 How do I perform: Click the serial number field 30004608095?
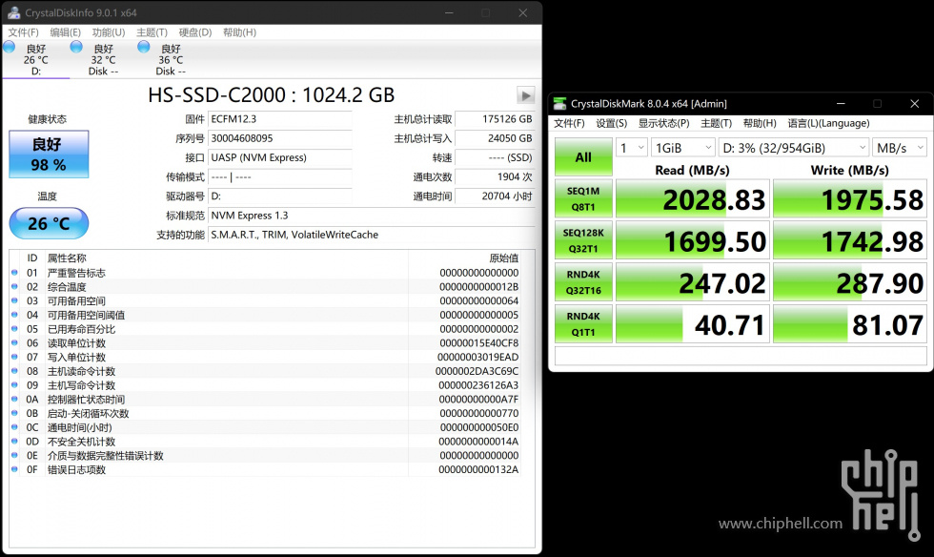pyautogui.click(x=280, y=138)
